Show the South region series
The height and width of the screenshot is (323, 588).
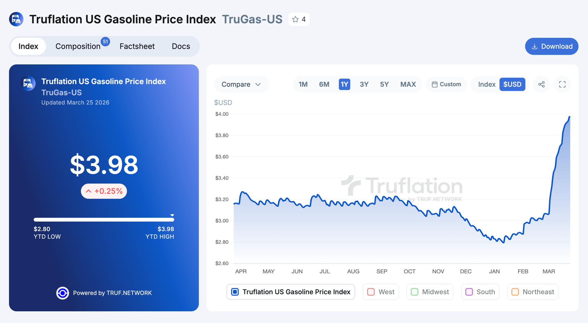click(x=469, y=292)
